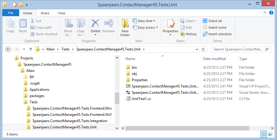
Task: Click the Up arrow navigation button
Action: (30, 49)
